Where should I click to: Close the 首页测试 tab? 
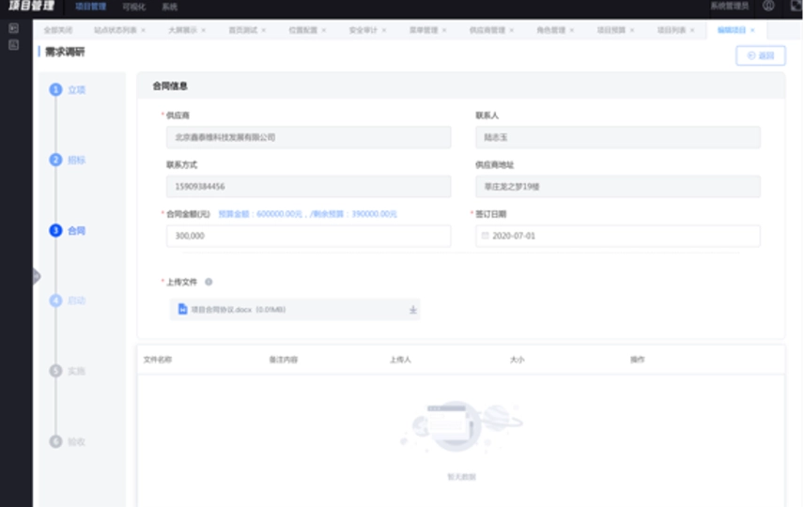(264, 30)
